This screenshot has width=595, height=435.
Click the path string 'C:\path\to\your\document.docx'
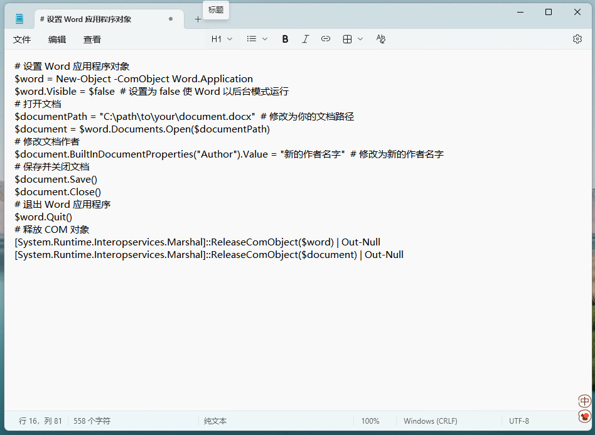(177, 117)
